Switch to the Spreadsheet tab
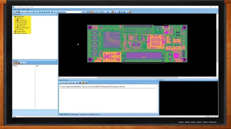Screen dimensions: 231x129 (x=83, y=114)
